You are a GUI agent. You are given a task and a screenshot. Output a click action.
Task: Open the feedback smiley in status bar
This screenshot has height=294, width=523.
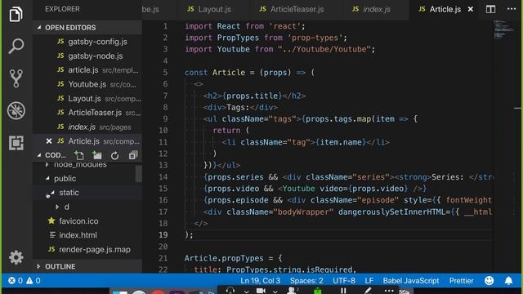pyautogui.click(x=489, y=281)
